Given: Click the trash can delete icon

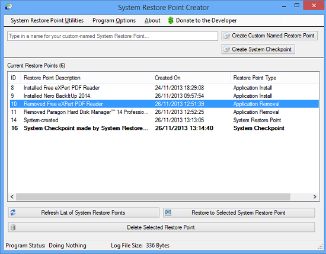Looking at the screenshot, I should coord(13,227).
